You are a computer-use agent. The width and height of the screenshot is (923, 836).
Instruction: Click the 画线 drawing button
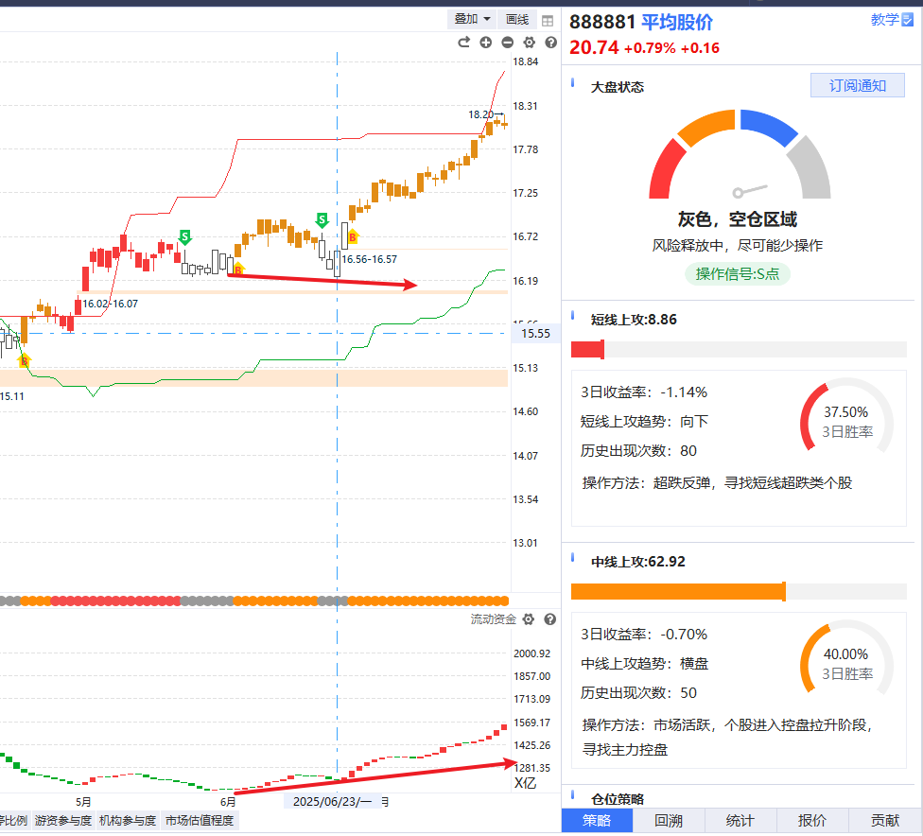(x=517, y=19)
